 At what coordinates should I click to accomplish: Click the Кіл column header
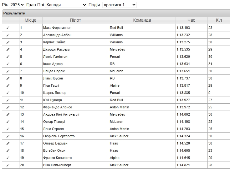pyautogui.click(x=219, y=20)
